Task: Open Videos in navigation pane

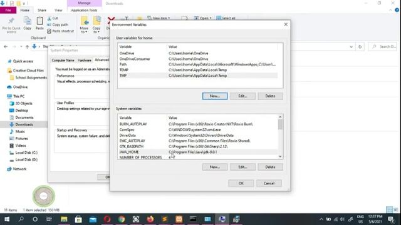Action: tap(21, 146)
